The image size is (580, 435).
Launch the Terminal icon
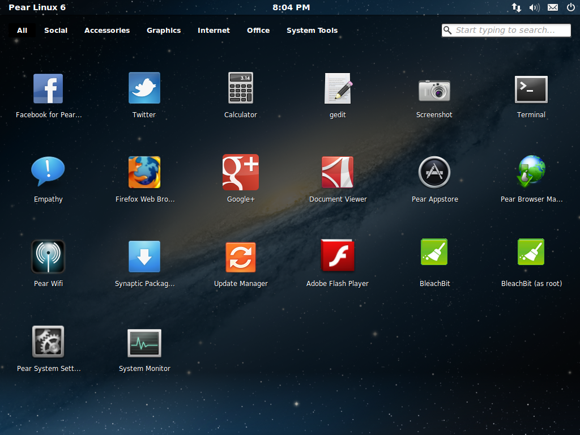point(531,89)
